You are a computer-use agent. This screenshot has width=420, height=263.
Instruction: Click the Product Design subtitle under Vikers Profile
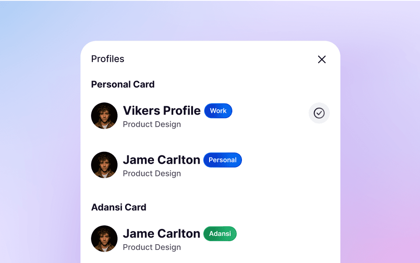152,124
